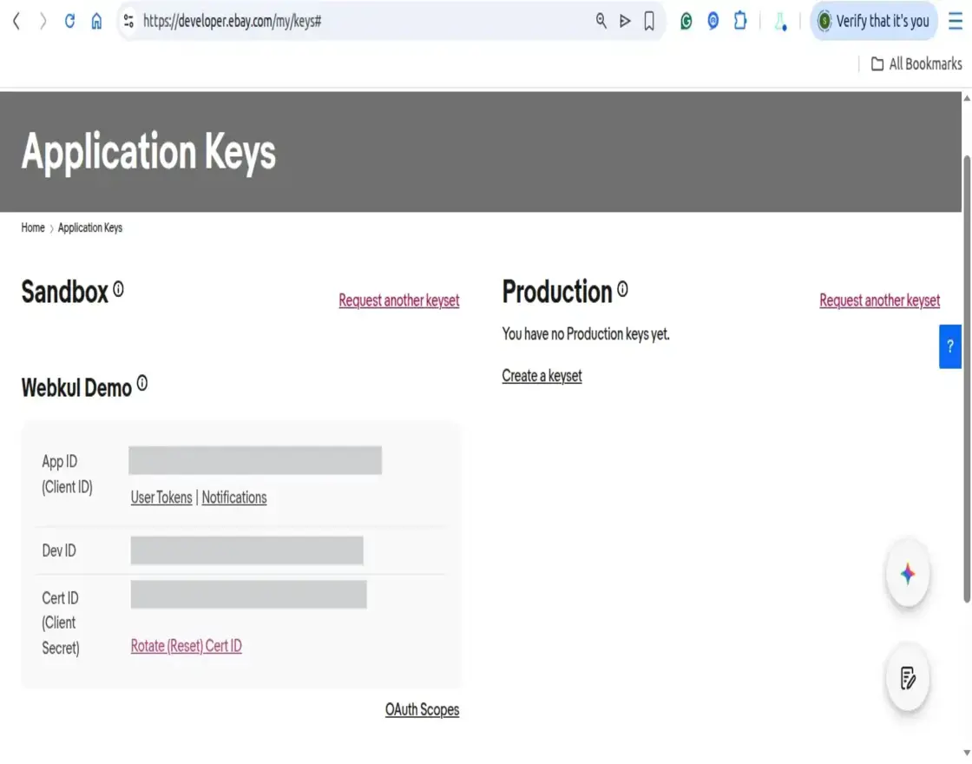Click Application Keys in the breadcrumb
This screenshot has height=764, width=972.
(90, 227)
